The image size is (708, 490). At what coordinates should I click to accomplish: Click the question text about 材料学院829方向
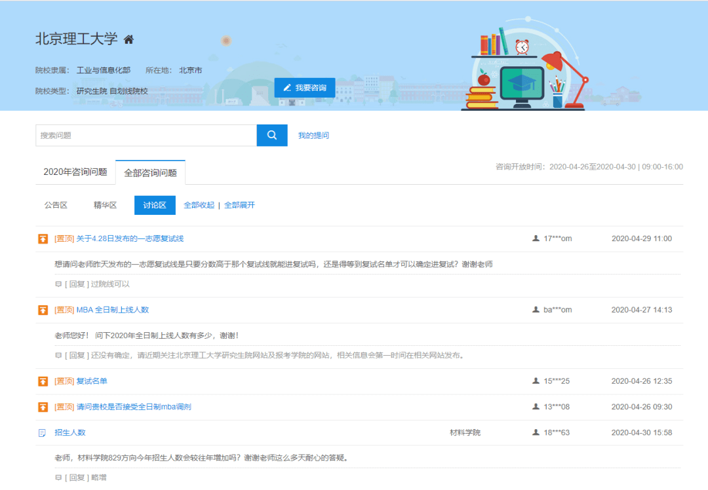coord(201,458)
